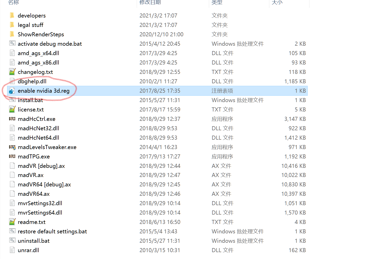Select file name changelog.txt
The width and height of the screenshot is (388, 259).
(x=35, y=72)
